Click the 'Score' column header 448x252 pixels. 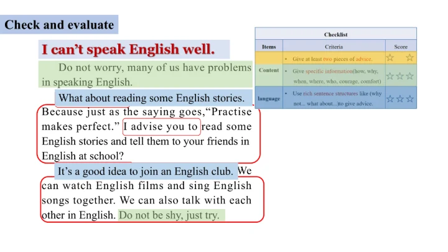[401, 47]
